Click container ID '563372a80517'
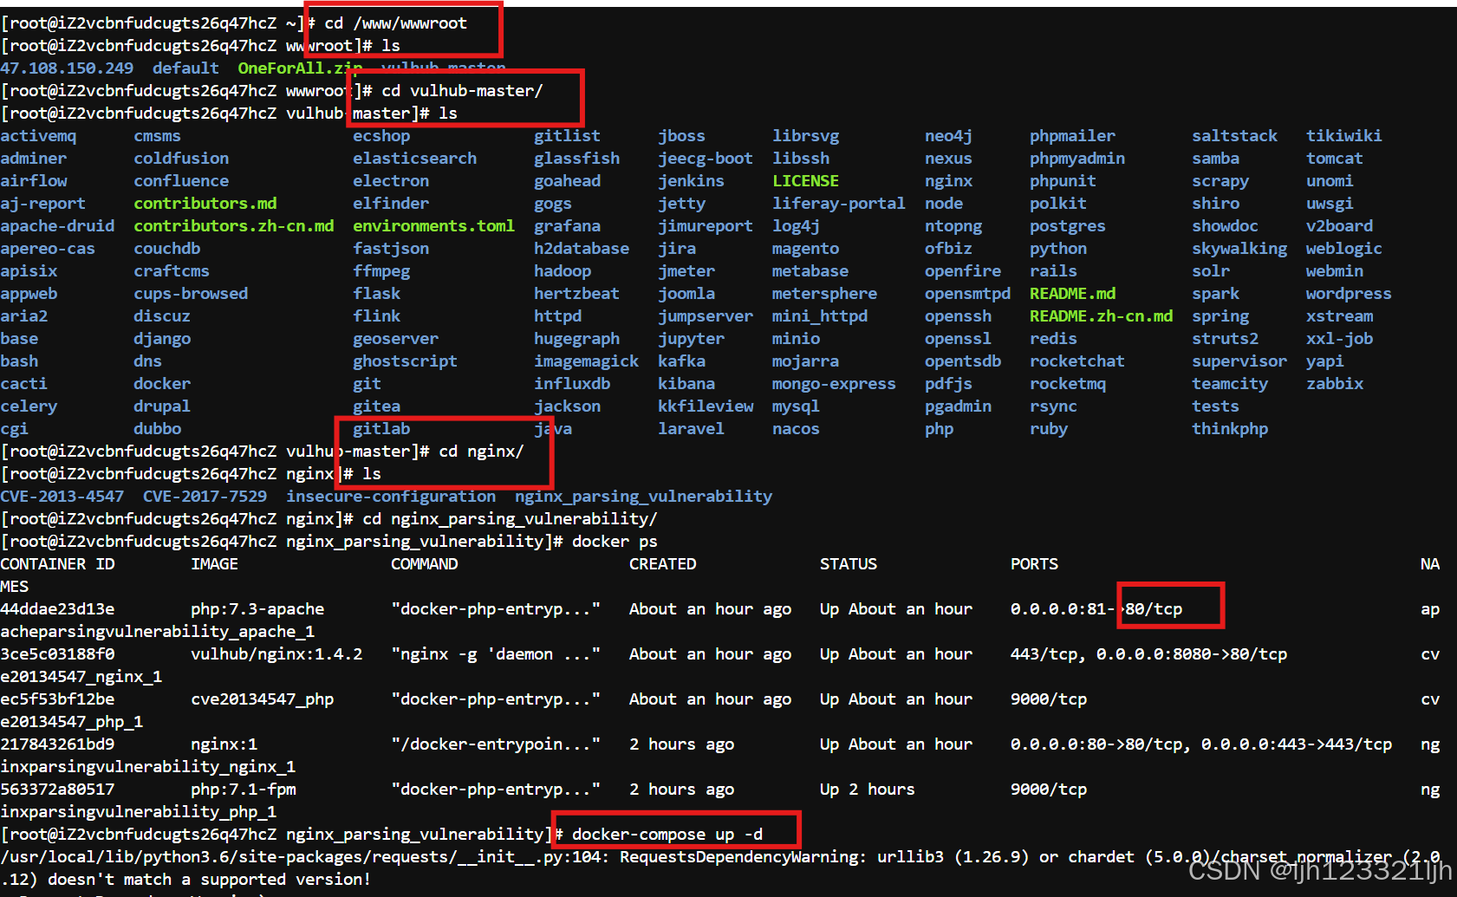1457x897 pixels. (x=57, y=790)
